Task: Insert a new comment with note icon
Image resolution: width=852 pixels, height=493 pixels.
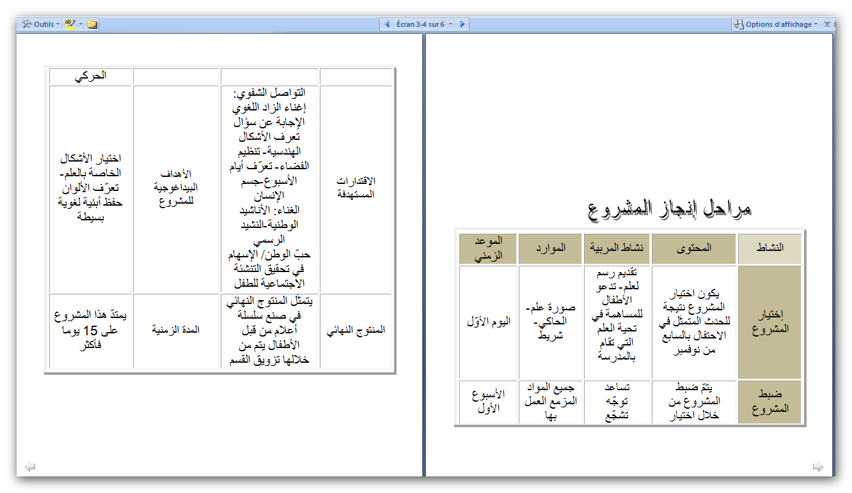Action: 93,24
